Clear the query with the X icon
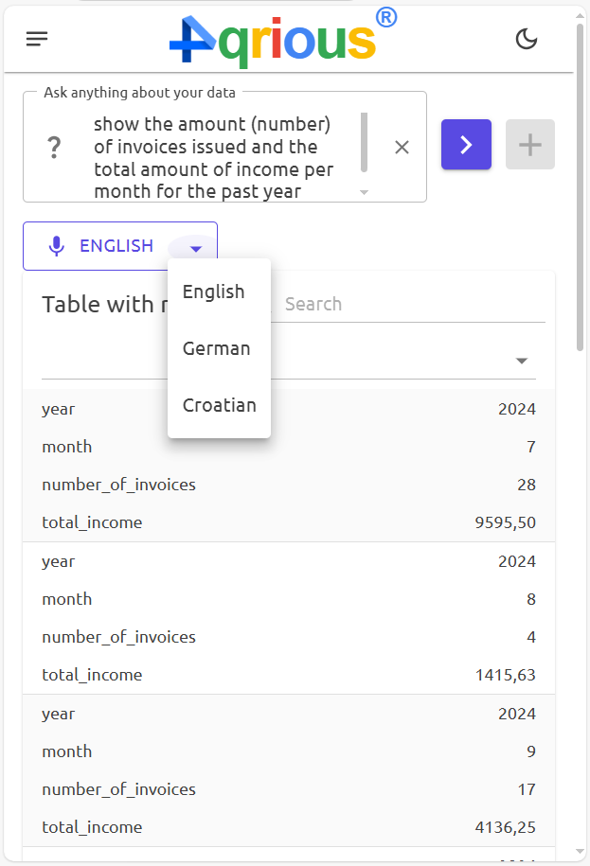Screen dimensions: 590x866 coord(402,147)
